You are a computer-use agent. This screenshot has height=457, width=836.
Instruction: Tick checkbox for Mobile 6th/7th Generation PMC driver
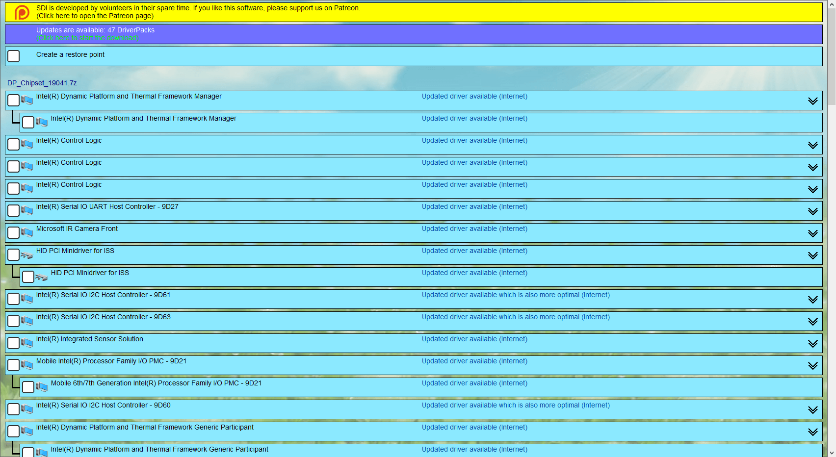click(28, 387)
